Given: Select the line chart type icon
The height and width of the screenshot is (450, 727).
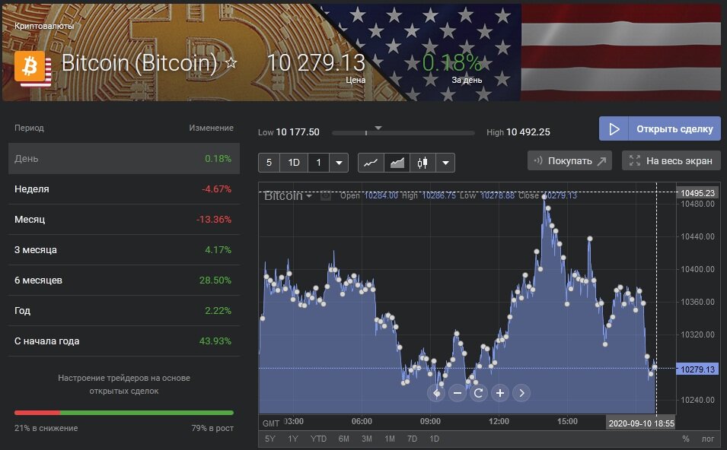Looking at the screenshot, I should coord(371,163).
